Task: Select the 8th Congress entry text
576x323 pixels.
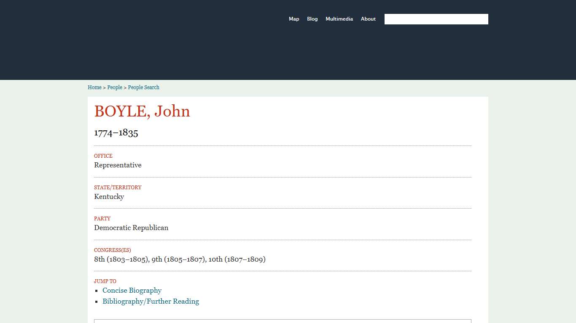Action: pyautogui.click(x=122, y=259)
